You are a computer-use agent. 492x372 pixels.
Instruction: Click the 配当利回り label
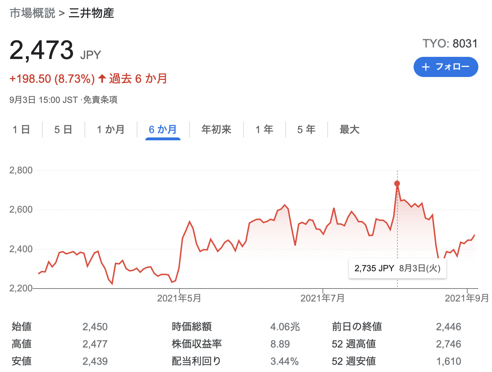(x=196, y=361)
